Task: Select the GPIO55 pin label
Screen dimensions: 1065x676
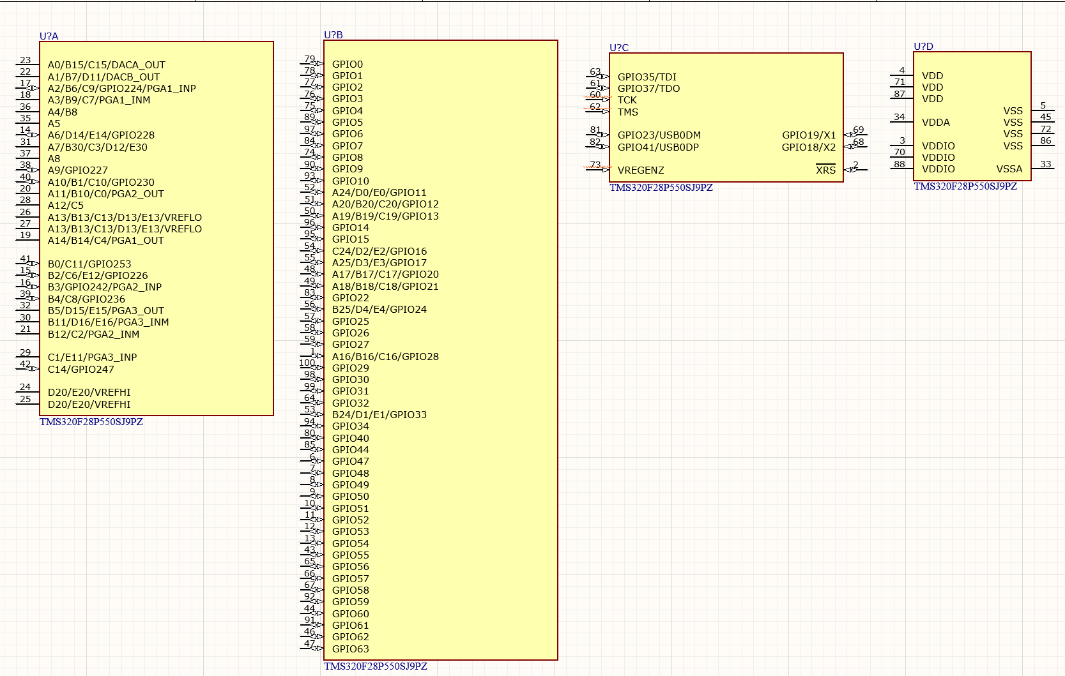Action: pyautogui.click(x=351, y=555)
